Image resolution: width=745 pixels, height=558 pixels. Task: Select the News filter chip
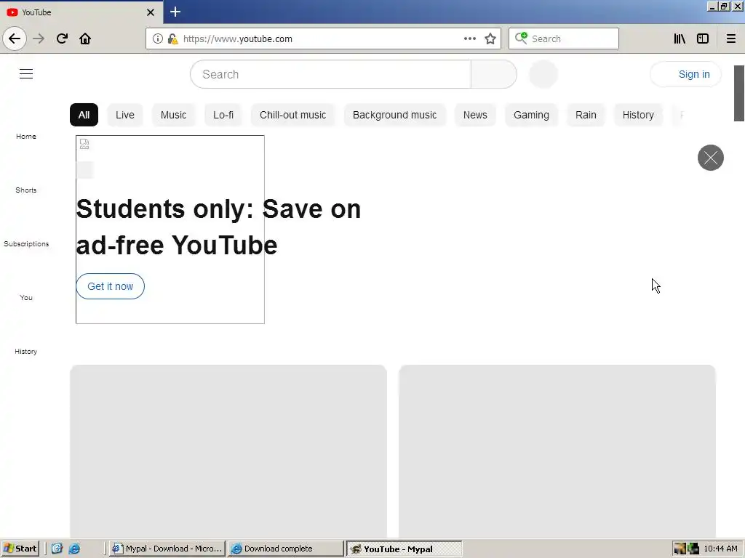475,115
